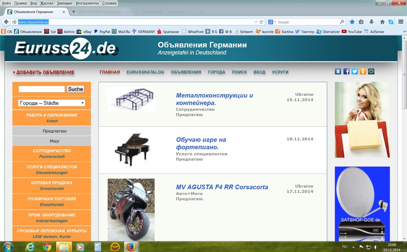Open the Firefox hamburger menu
The height and width of the screenshot is (252, 407).
point(401,22)
